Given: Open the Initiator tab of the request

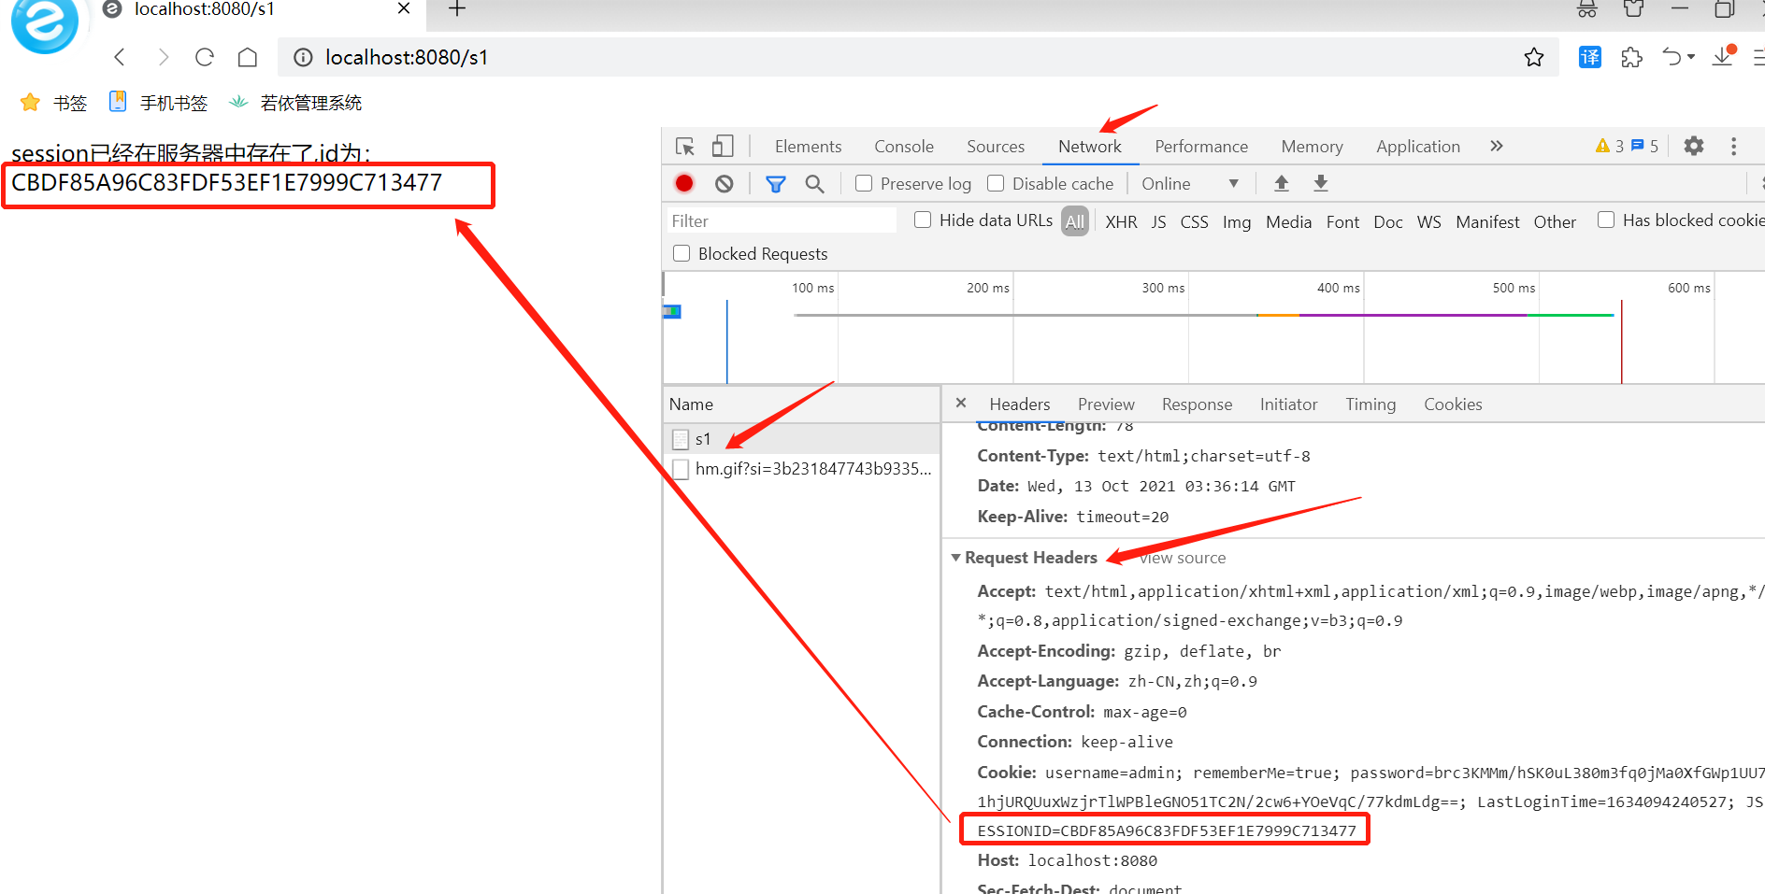Looking at the screenshot, I should [x=1288, y=404].
